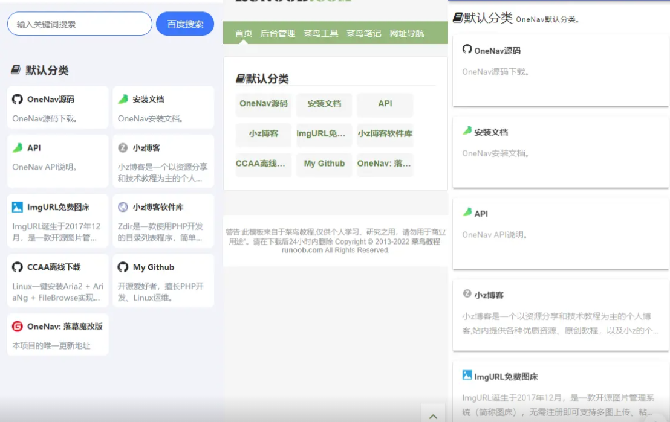Click CCAA离线下载 title
Viewport: 670px width, 422px height.
coord(54,267)
